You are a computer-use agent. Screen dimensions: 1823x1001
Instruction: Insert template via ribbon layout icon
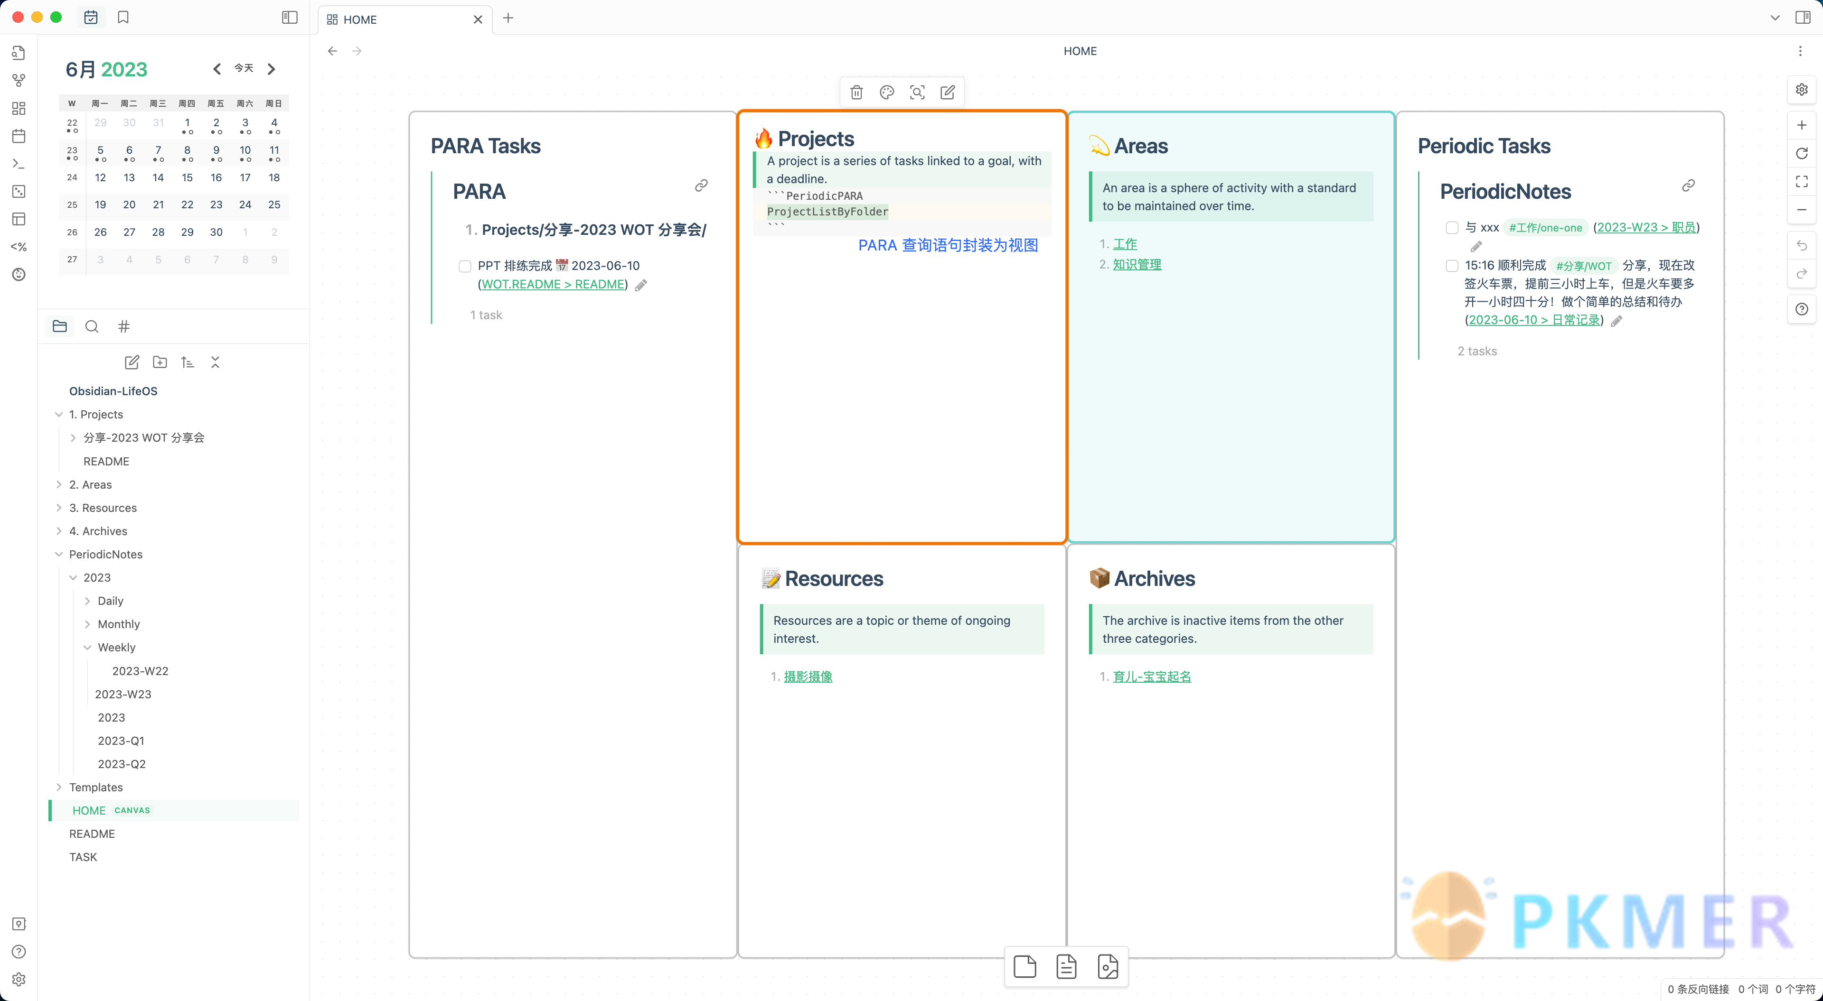pyautogui.click(x=19, y=219)
